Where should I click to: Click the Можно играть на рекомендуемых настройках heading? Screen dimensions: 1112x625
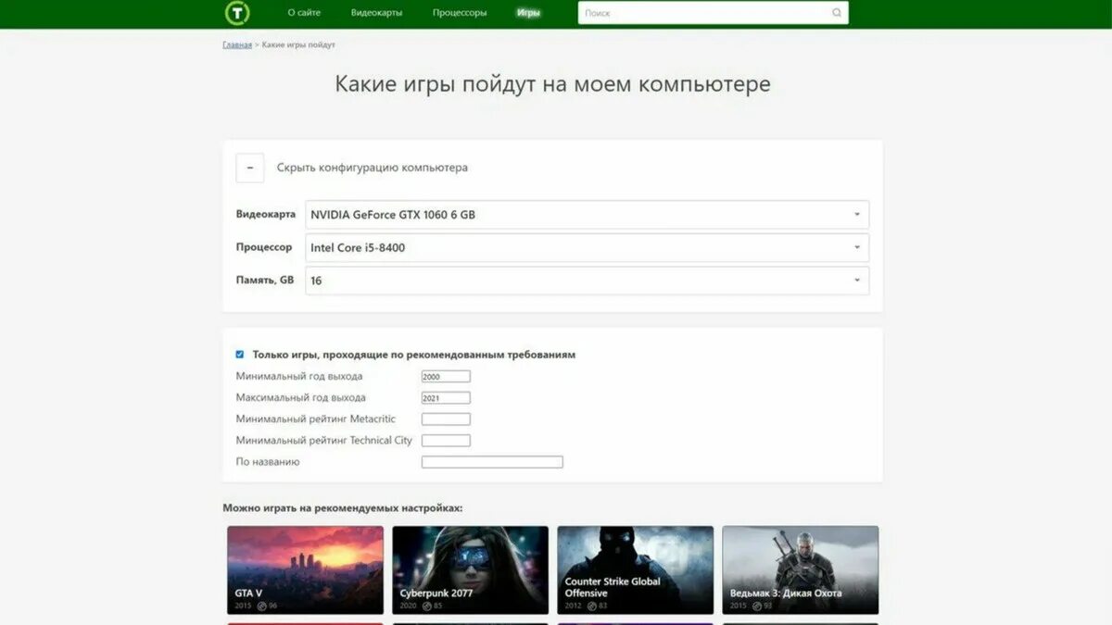pos(342,508)
